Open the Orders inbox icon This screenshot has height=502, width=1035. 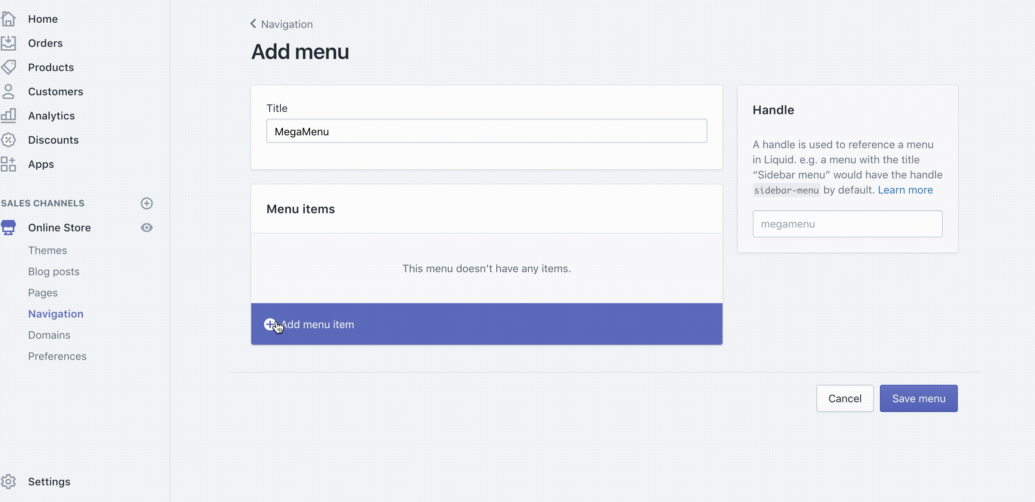pos(8,43)
